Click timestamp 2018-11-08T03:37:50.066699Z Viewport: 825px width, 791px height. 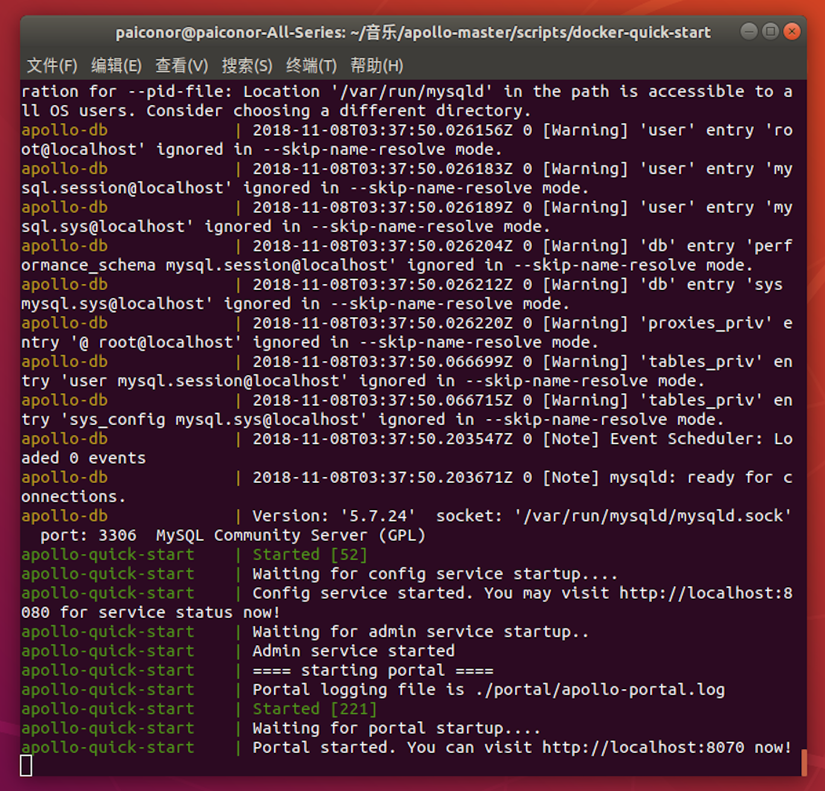(x=383, y=362)
